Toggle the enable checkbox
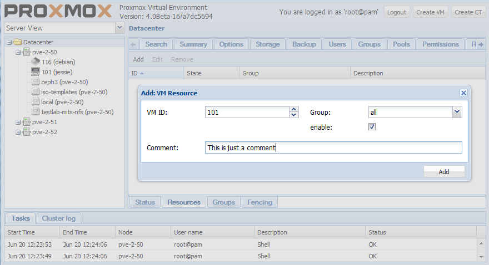This screenshot has width=489, height=265. coord(372,126)
